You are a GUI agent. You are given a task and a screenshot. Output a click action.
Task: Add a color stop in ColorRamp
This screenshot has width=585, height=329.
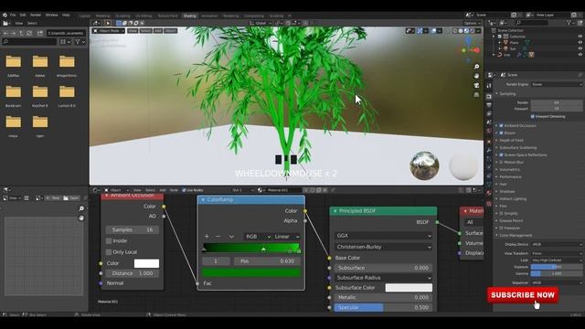click(207, 237)
